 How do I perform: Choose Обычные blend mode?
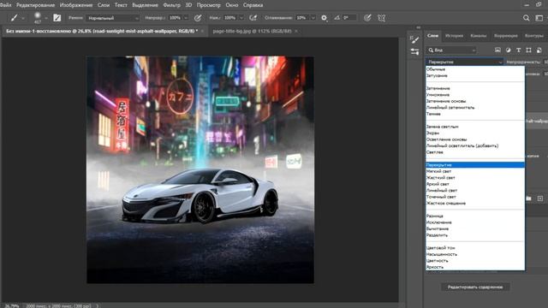436,69
